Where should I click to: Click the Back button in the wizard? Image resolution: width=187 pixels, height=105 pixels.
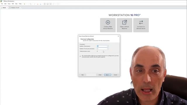(100, 75)
